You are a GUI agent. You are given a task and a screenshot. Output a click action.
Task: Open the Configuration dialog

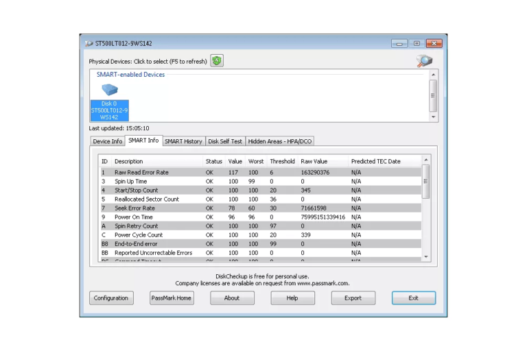pyautogui.click(x=111, y=298)
